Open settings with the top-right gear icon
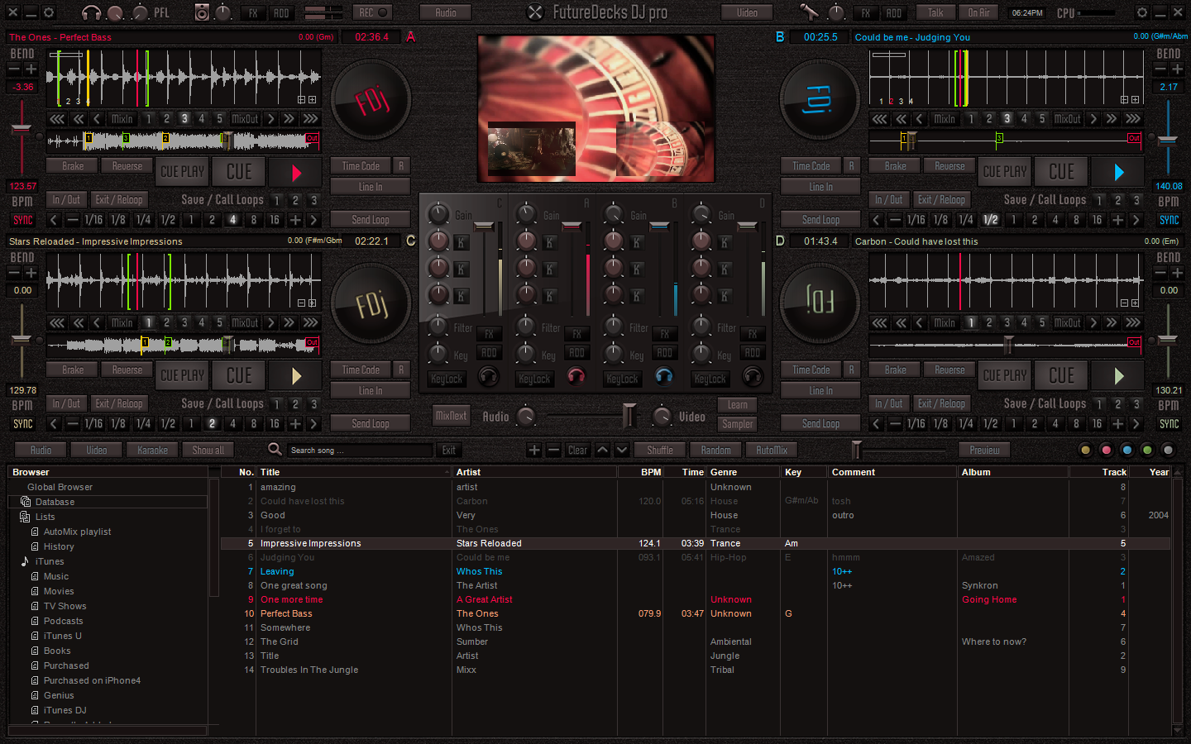1191x744 pixels. click(1142, 12)
